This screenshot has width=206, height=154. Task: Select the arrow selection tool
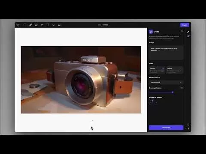(42, 25)
